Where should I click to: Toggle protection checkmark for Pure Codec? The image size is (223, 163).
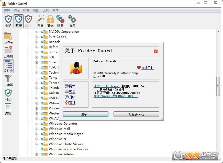coord(42,37)
